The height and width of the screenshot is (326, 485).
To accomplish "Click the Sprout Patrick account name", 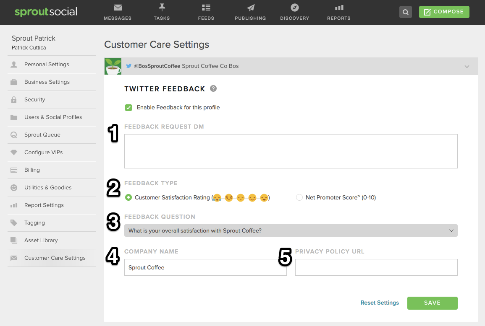I will [34, 38].
